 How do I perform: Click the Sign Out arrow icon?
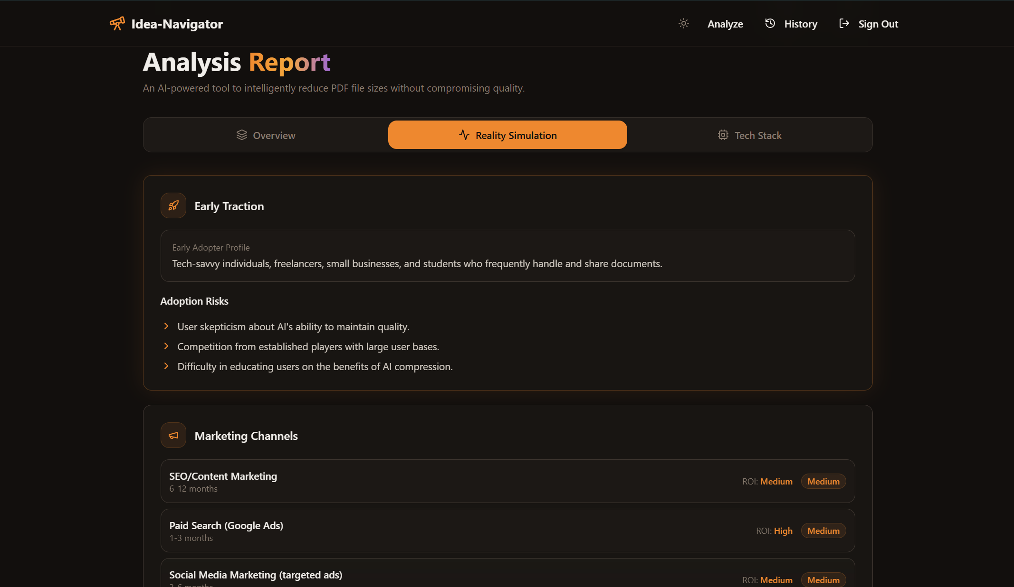(844, 23)
